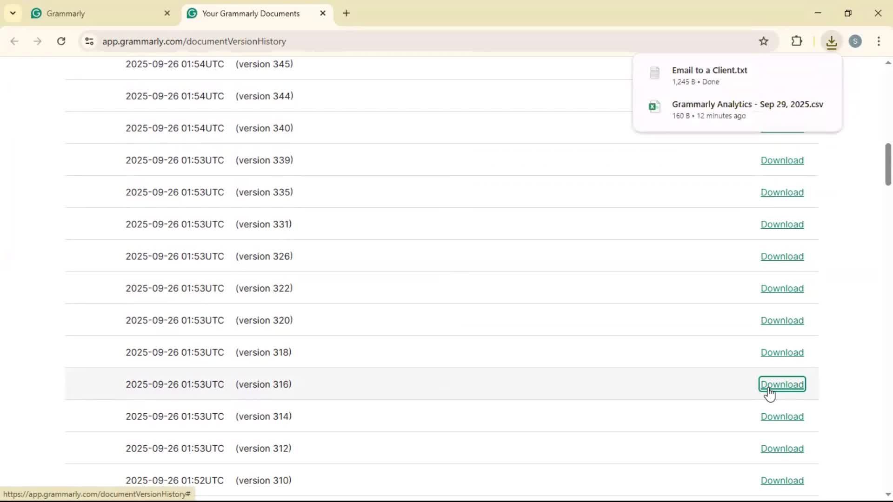893x502 pixels.
Task: Bookmark this page with star icon
Action: (x=763, y=41)
